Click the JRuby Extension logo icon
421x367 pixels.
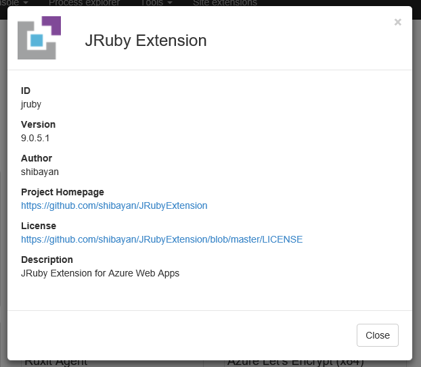[39, 38]
